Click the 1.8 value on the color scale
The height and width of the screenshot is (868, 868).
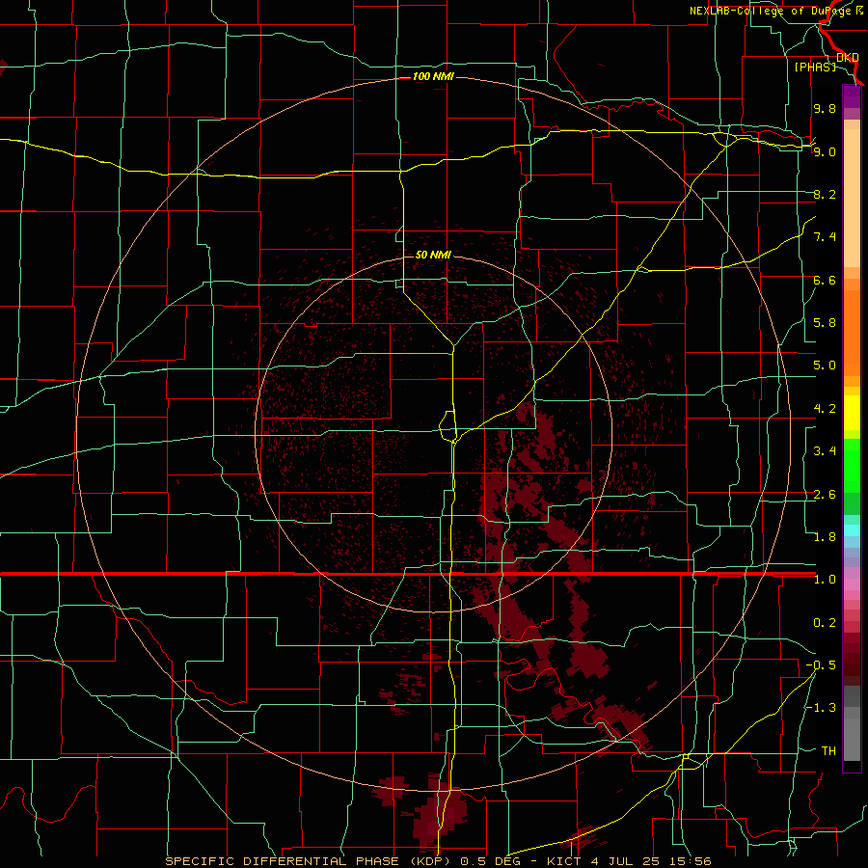825,537
